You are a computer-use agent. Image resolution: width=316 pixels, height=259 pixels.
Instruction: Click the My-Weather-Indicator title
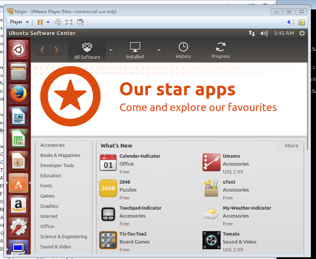(247, 208)
